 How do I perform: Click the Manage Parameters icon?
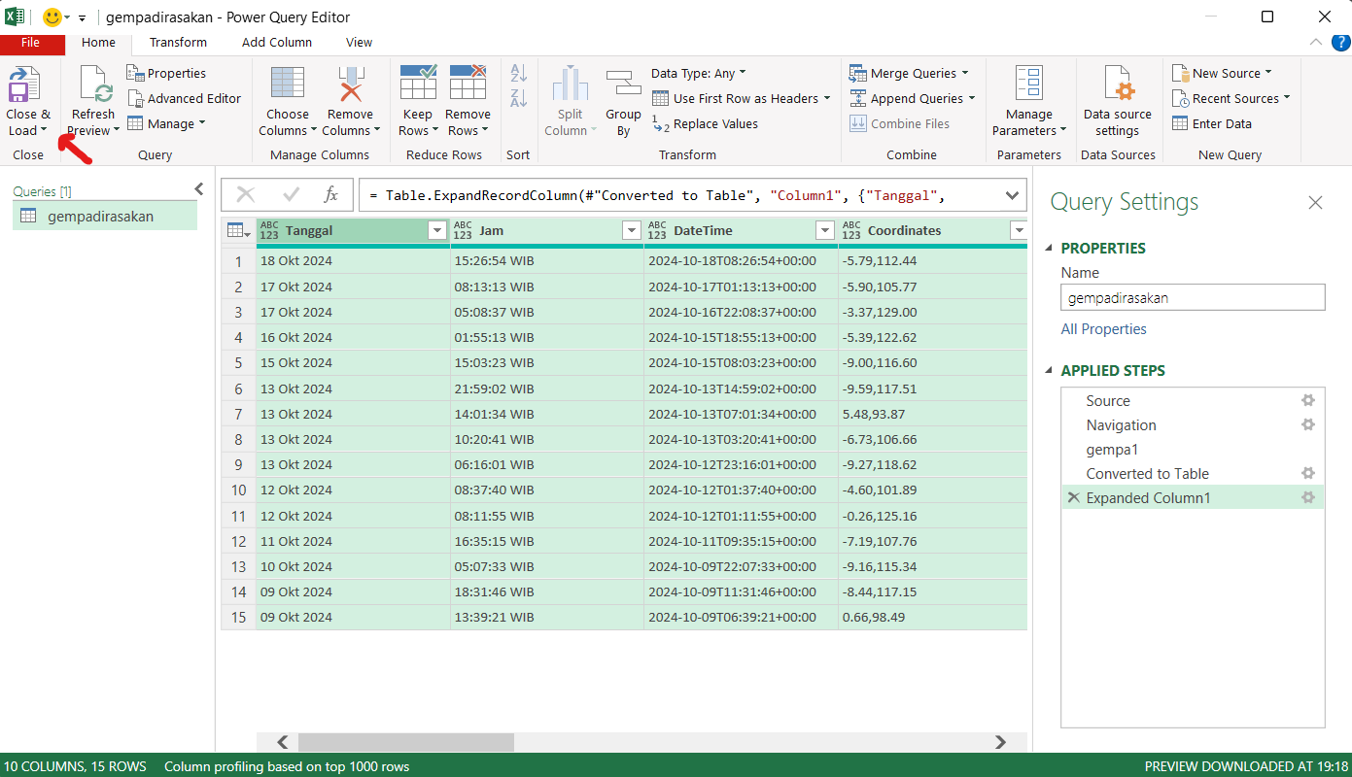coord(1028,84)
